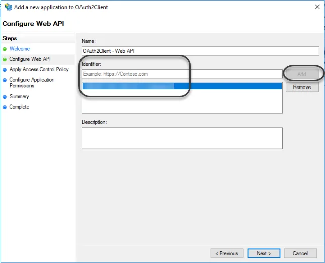Click the blue bullet beside Apply Access Control Policy

click(5, 70)
